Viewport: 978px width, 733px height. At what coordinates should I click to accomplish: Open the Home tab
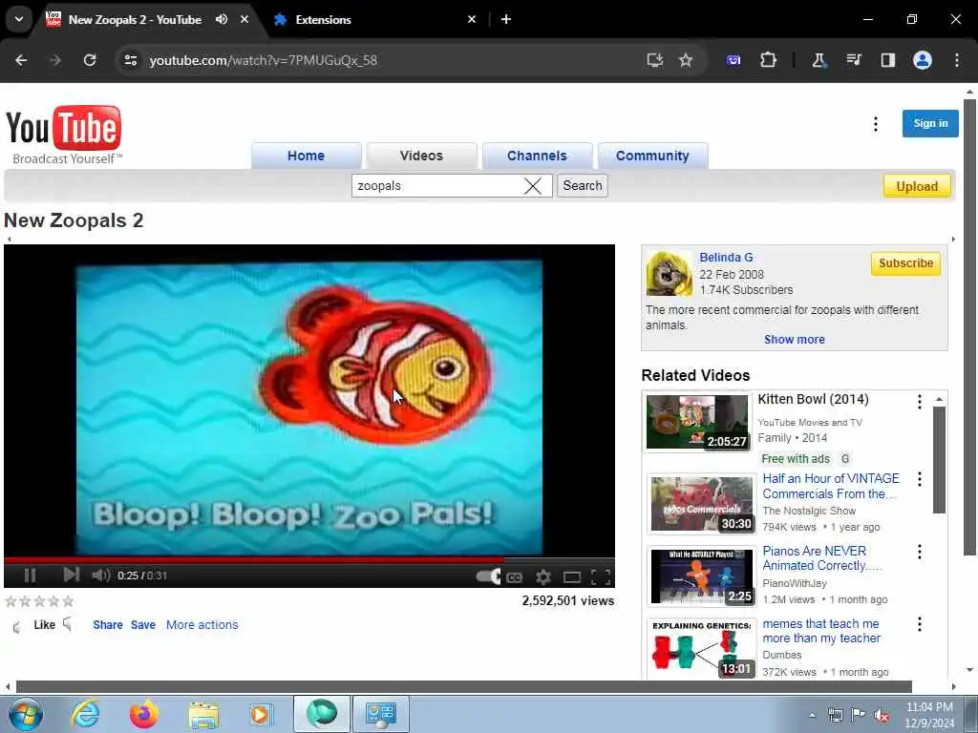click(307, 156)
